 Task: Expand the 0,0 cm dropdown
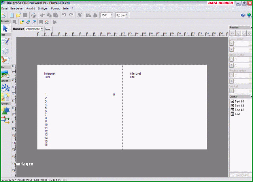point(126,15)
